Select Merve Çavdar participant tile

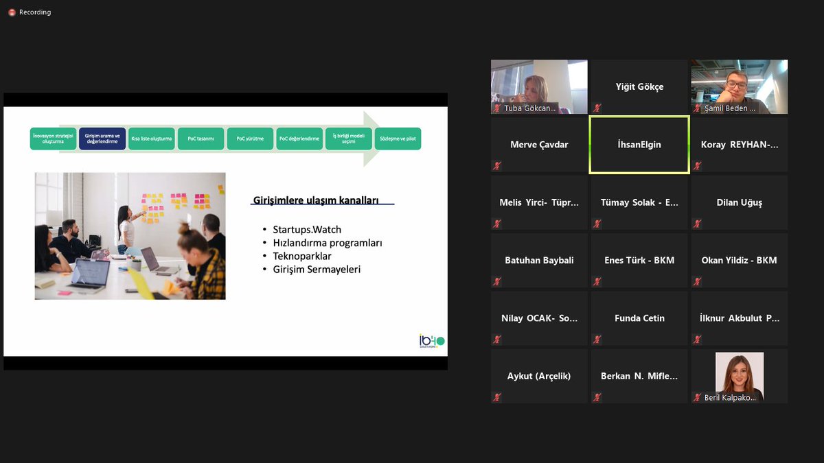tap(539, 145)
